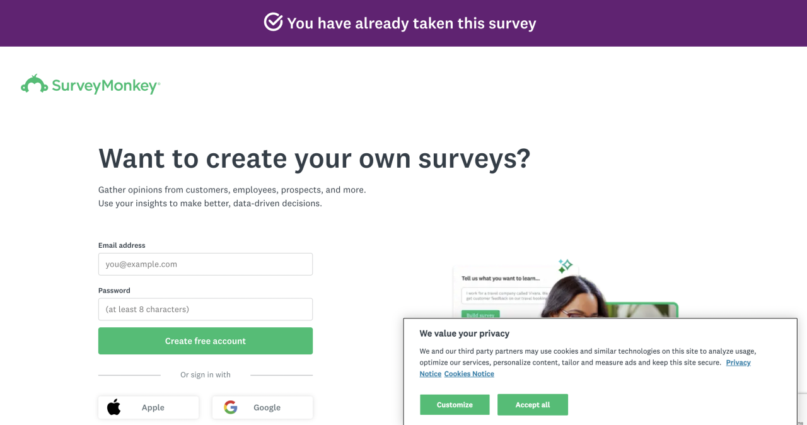The width and height of the screenshot is (807, 425).
Task: Click the "Email address" field label
Action: pyautogui.click(x=122, y=245)
